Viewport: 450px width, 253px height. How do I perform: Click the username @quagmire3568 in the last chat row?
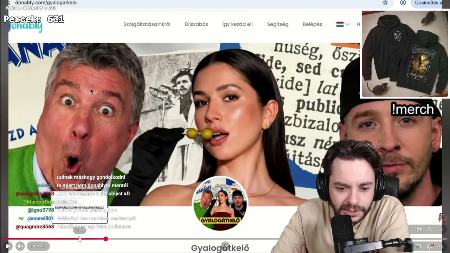pos(35,227)
